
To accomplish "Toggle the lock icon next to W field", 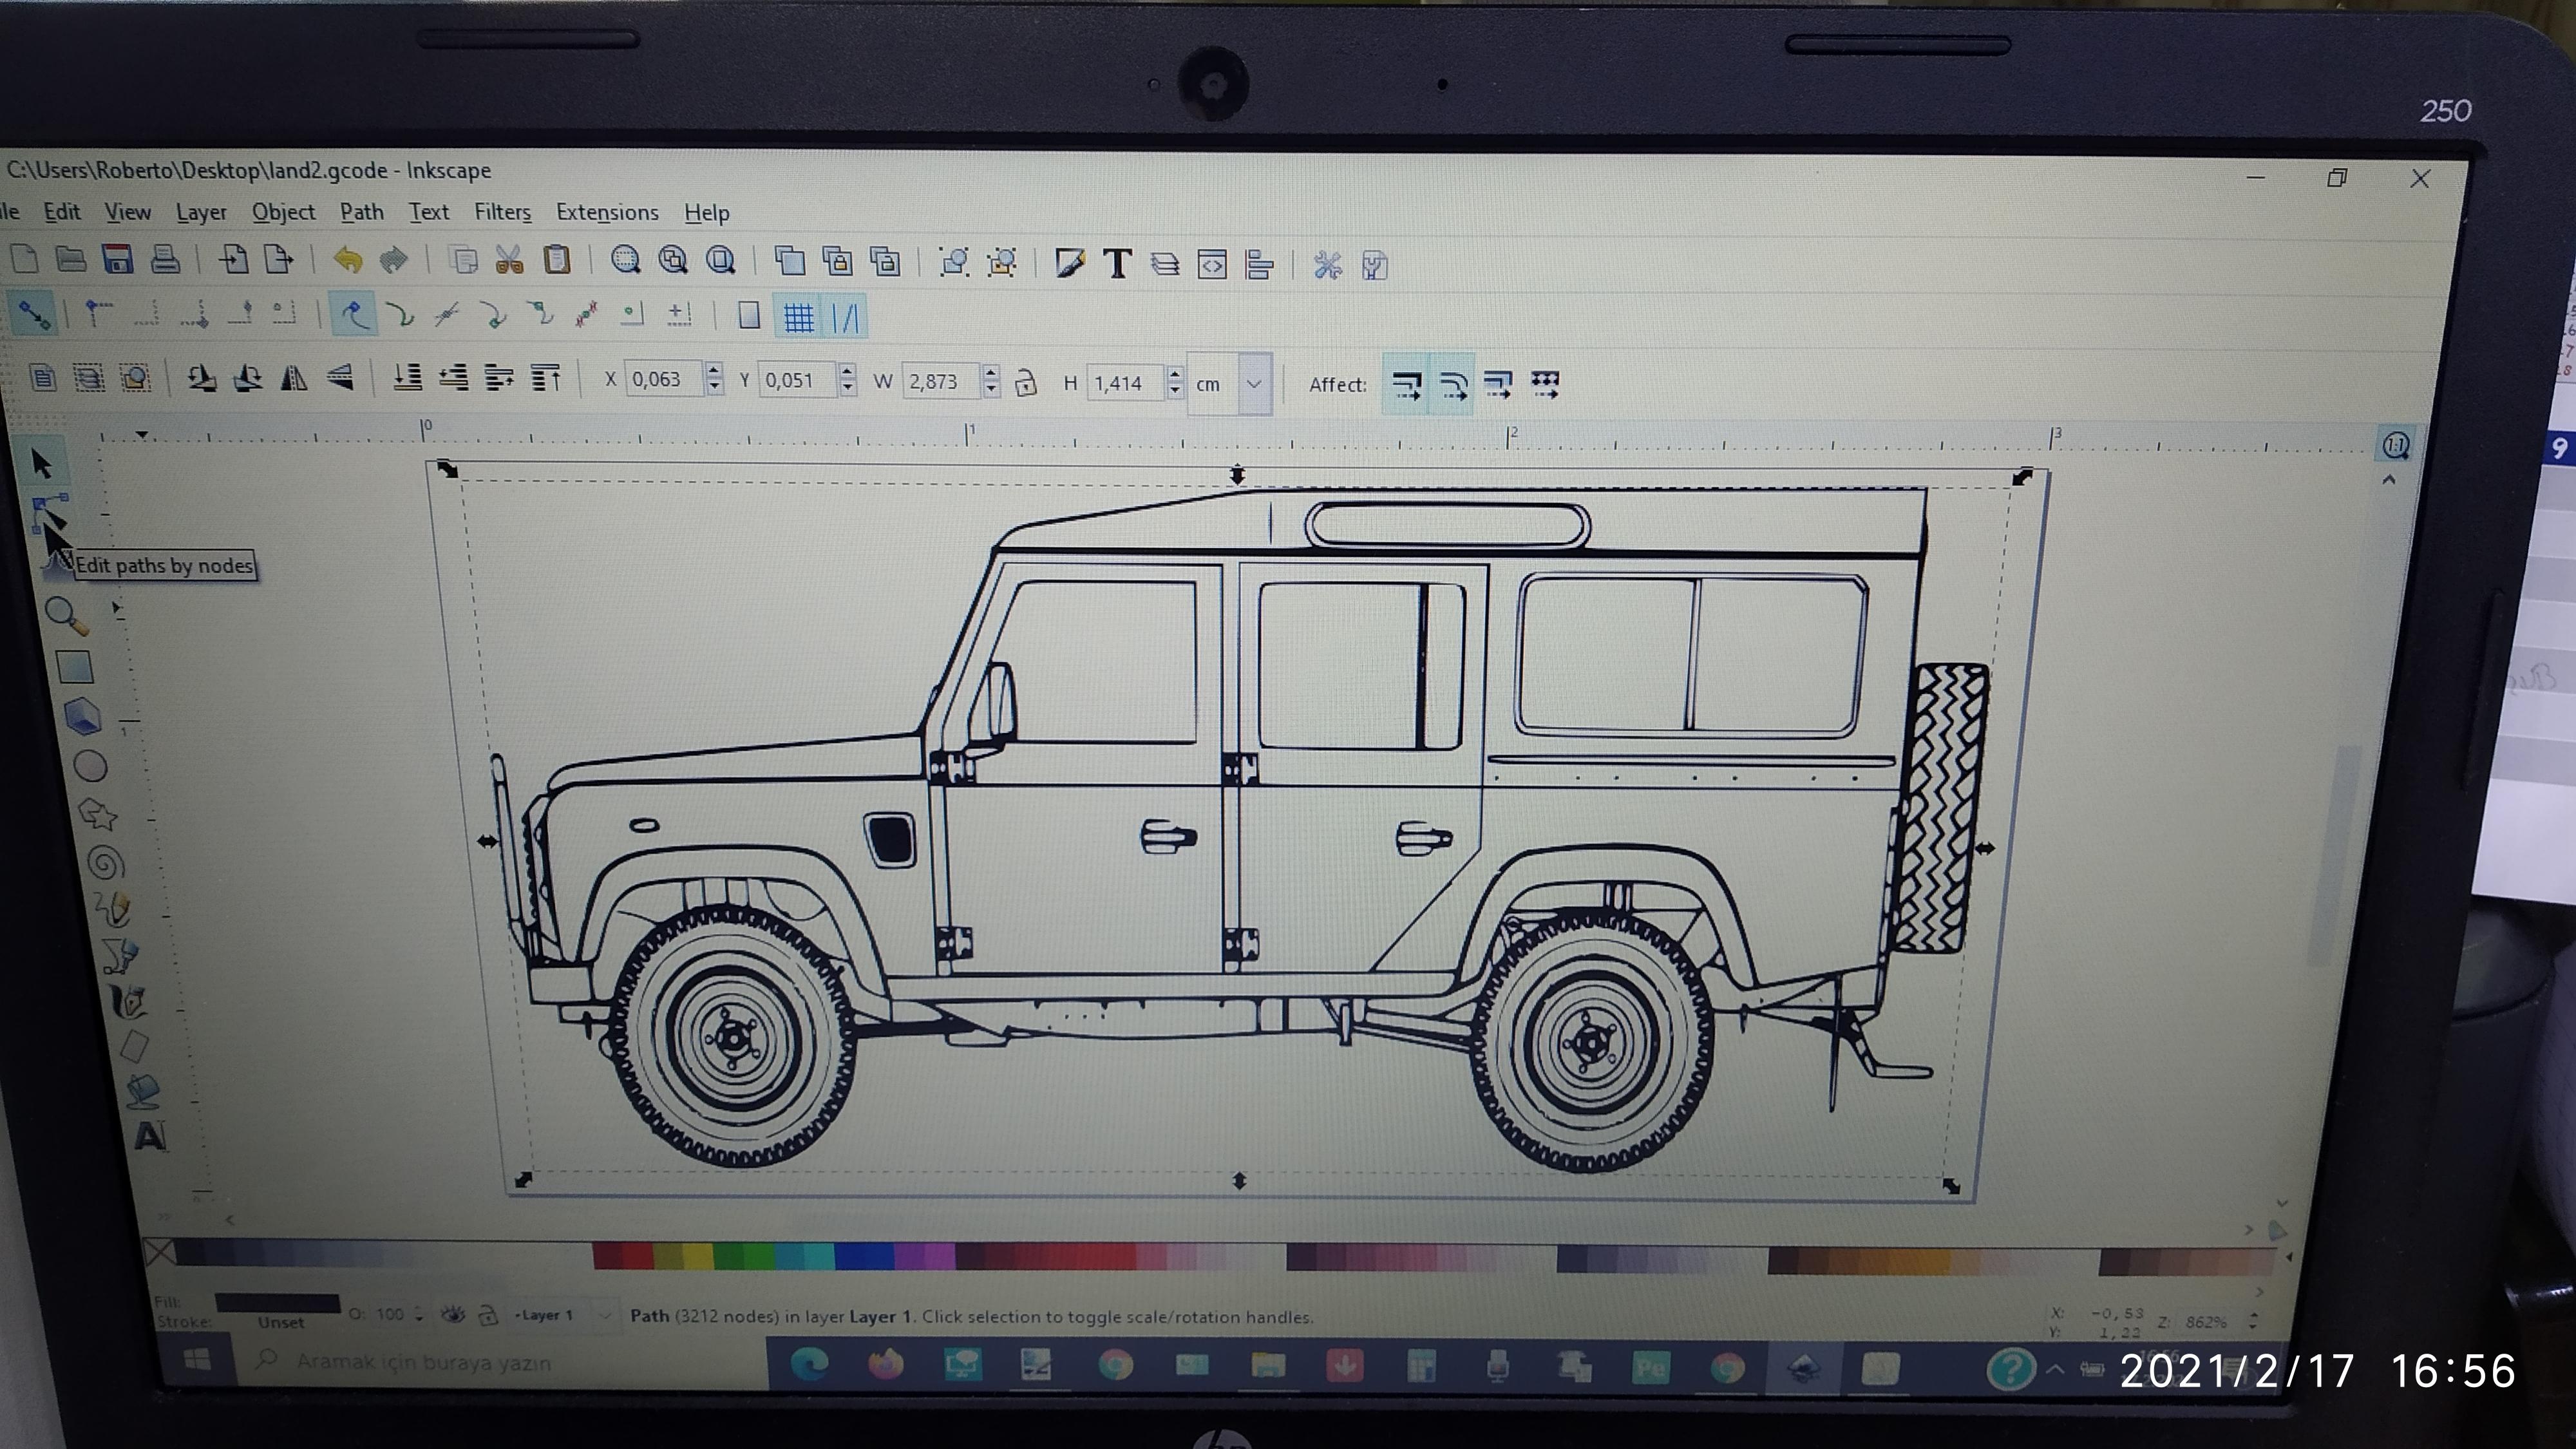I will point(1027,381).
